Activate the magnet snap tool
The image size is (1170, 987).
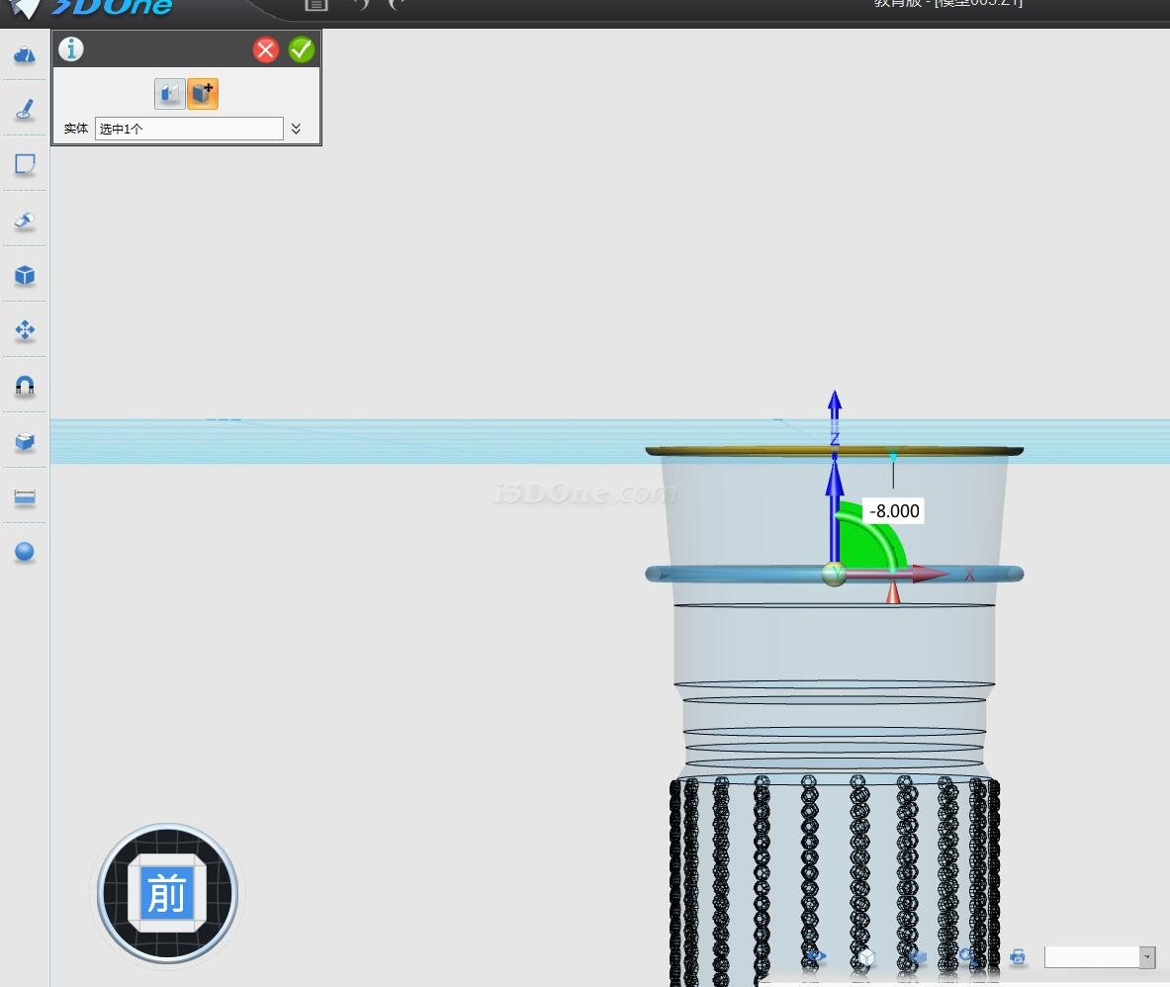25,386
